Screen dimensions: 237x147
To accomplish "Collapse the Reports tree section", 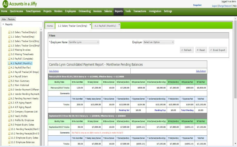I will [x=3, y=24].
